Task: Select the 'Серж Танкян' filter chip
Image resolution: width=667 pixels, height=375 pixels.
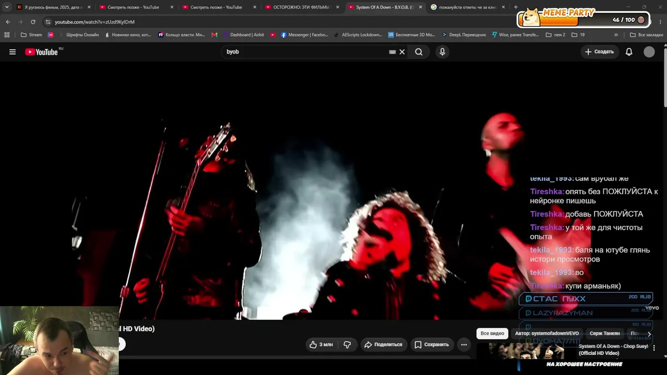Action: [x=604, y=333]
